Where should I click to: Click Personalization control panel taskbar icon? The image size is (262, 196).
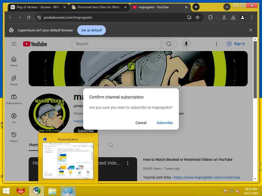tap(68, 191)
